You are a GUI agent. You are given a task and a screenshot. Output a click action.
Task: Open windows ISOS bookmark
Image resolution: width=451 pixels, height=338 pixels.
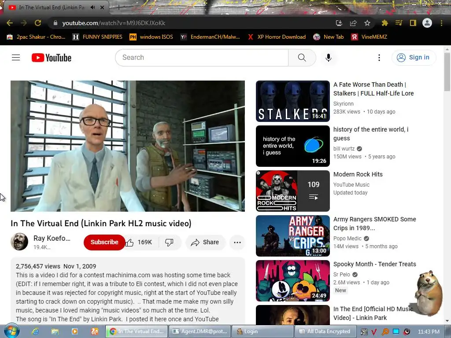(x=152, y=37)
